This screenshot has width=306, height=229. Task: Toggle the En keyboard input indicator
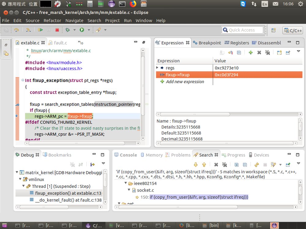(265, 4)
